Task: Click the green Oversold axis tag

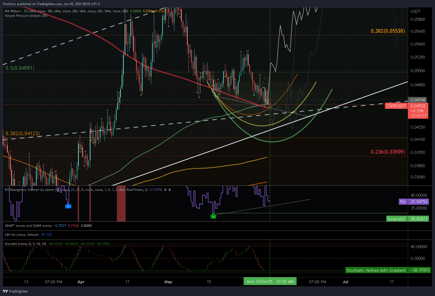Action: tap(397, 219)
